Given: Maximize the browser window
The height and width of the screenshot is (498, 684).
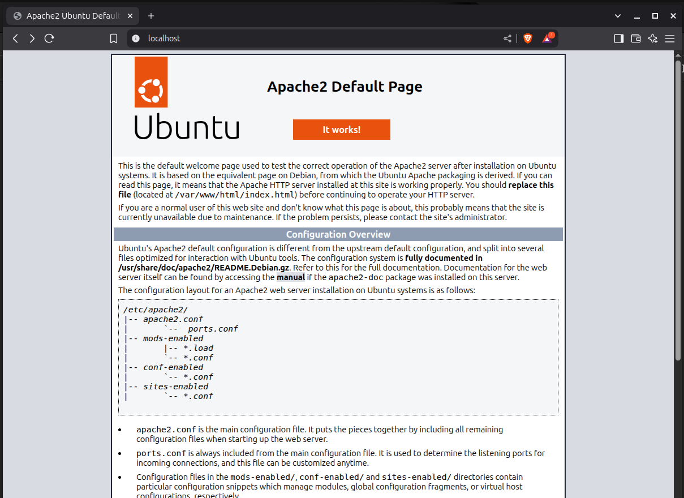Looking at the screenshot, I should pos(655,16).
